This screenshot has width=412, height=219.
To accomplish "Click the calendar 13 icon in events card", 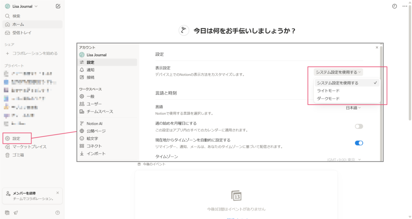I will 236,196.
